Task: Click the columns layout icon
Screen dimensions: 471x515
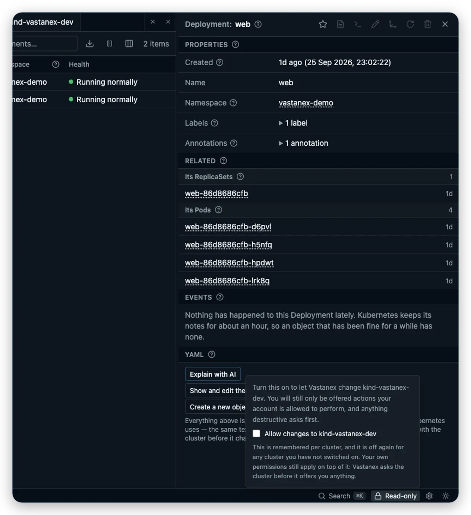Action: click(129, 44)
